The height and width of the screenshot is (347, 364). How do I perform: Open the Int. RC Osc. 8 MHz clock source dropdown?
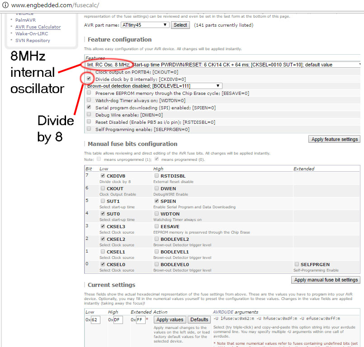223,65
